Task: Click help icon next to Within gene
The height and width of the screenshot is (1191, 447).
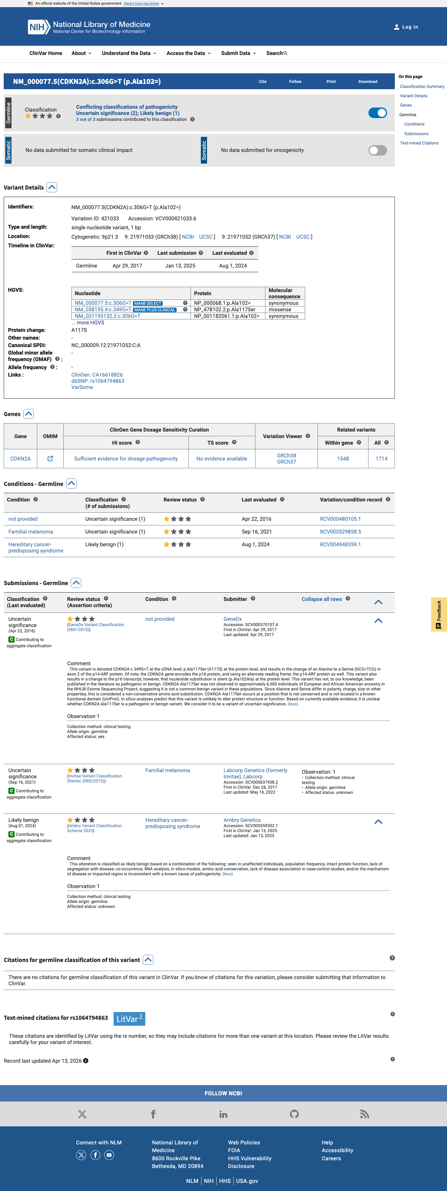Action: point(359,442)
